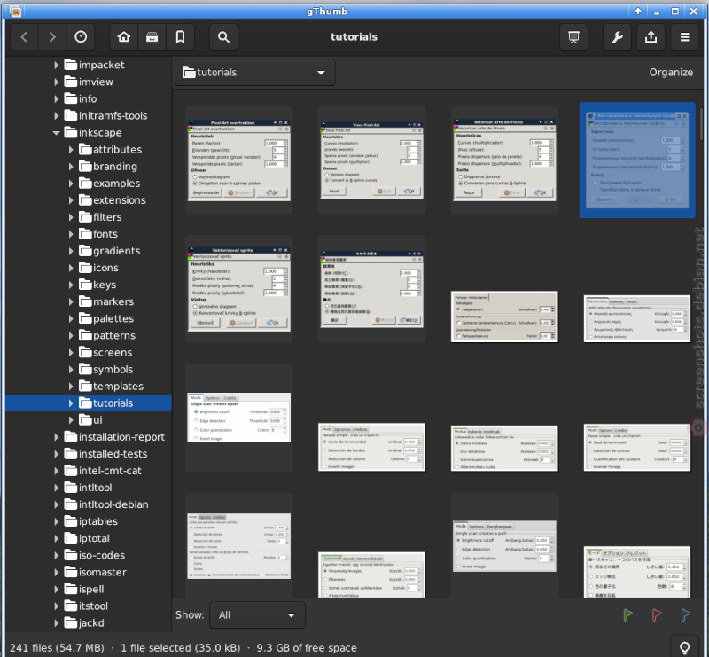Open the export/share menu
Viewport: 709px width, 657px height.
pyautogui.click(x=651, y=37)
